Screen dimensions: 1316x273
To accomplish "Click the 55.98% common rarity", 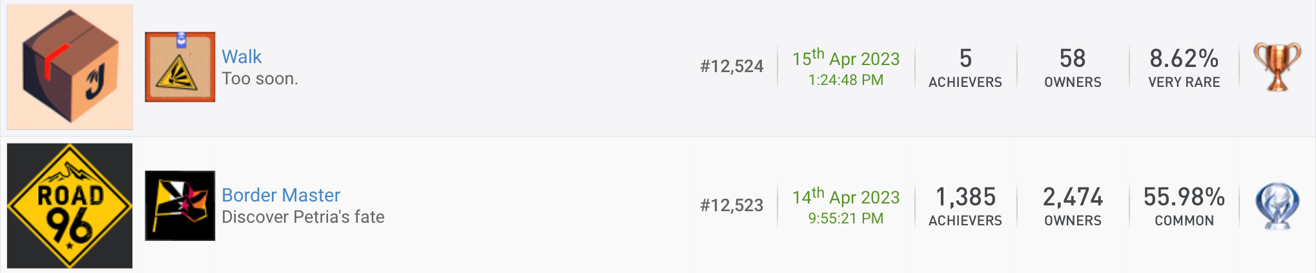I will 1184,206.
